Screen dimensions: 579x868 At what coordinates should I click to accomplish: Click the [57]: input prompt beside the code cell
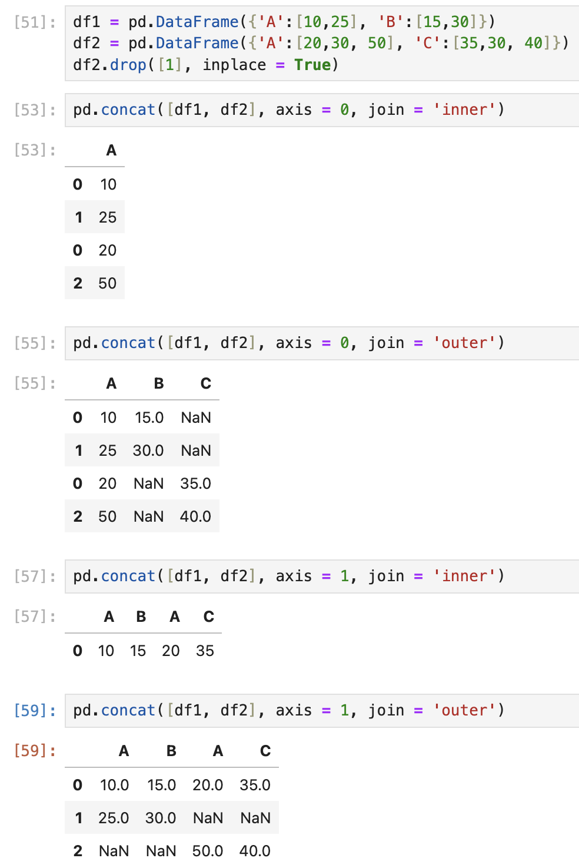pyautogui.click(x=35, y=577)
